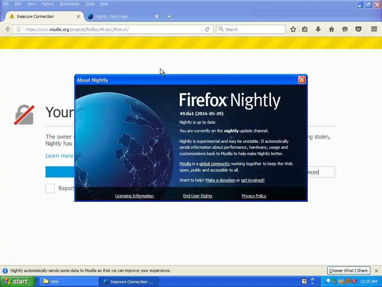Image resolution: width=382 pixels, height=287 pixels.
Task: Close the About Nightly dialog
Action: pyautogui.click(x=301, y=80)
